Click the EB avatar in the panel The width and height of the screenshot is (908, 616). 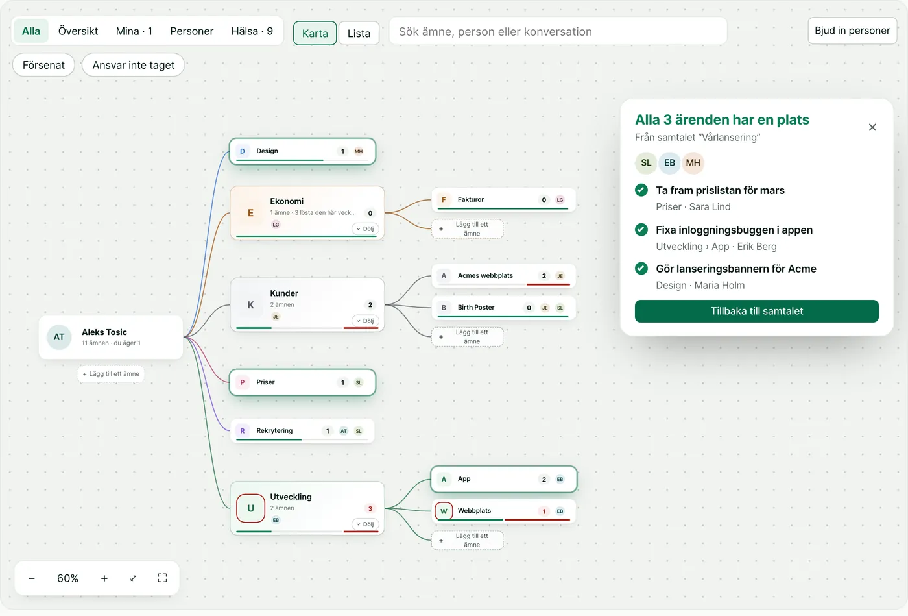point(669,163)
